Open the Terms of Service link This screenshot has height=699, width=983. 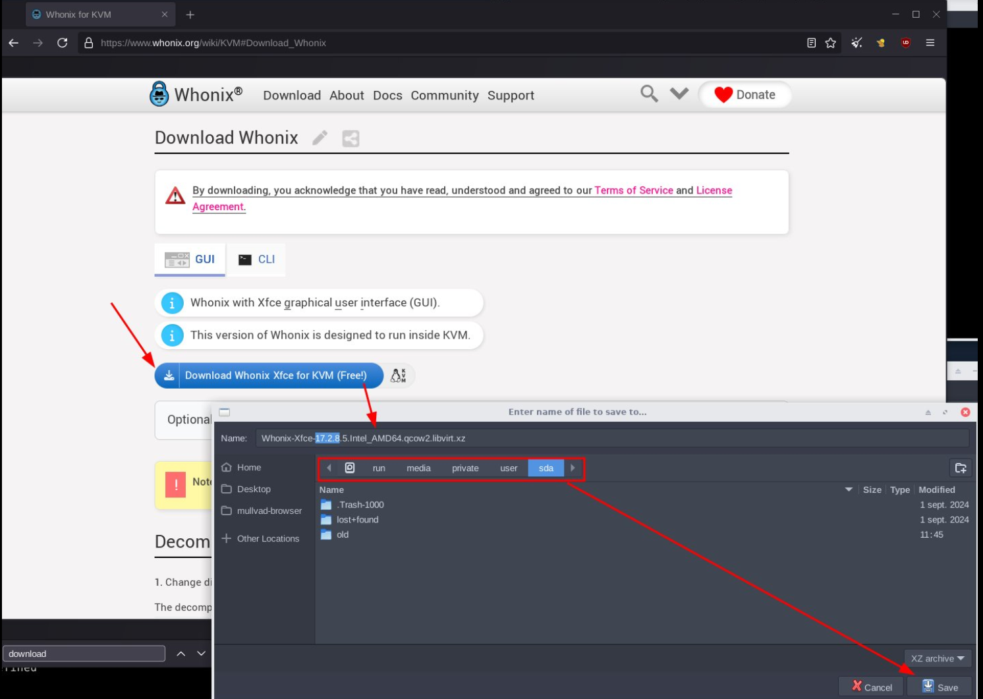634,190
